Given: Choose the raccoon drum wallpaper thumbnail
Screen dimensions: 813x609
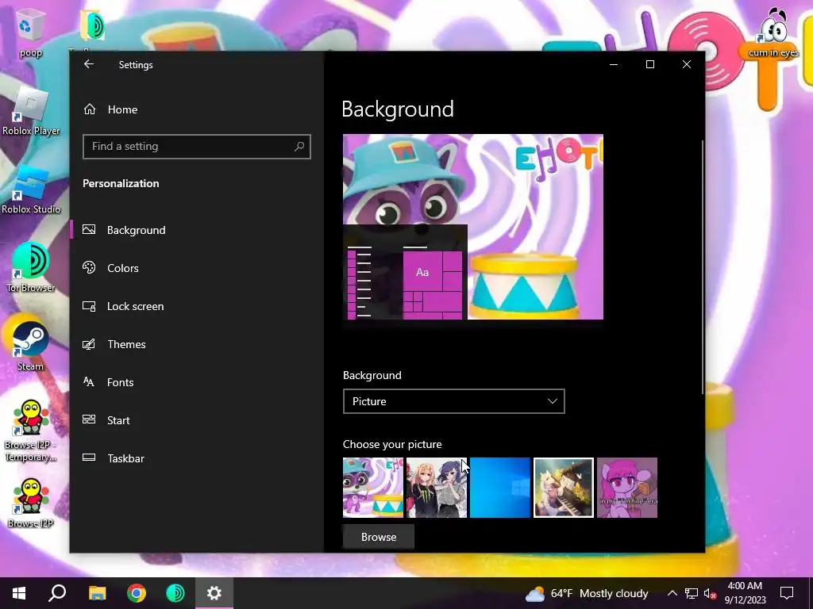Looking at the screenshot, I should click(x=373, y=488).
